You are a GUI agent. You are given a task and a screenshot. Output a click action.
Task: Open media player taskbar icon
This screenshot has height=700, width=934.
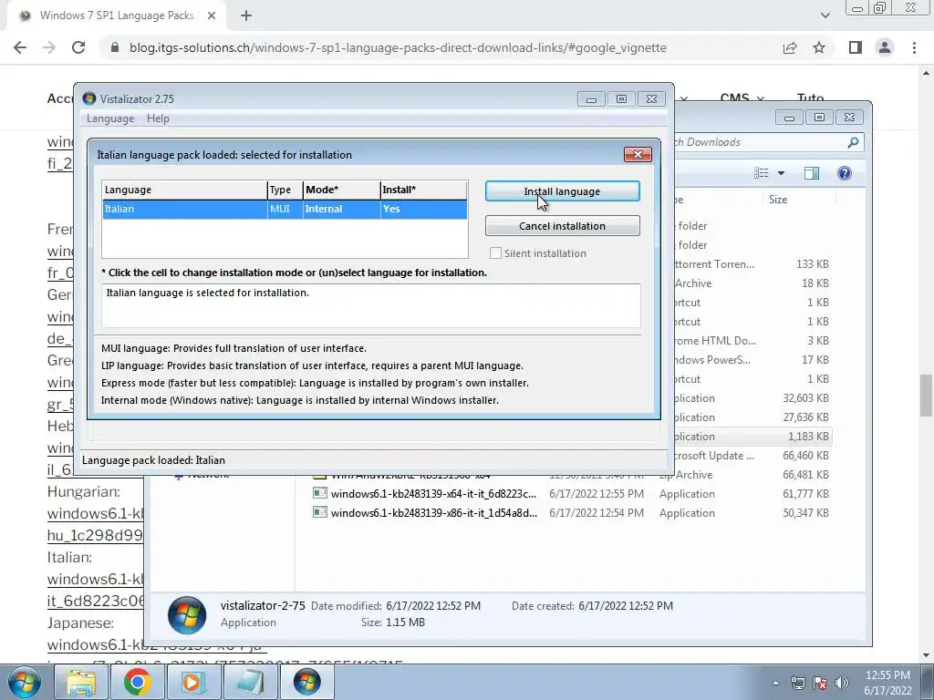[193, 682]
